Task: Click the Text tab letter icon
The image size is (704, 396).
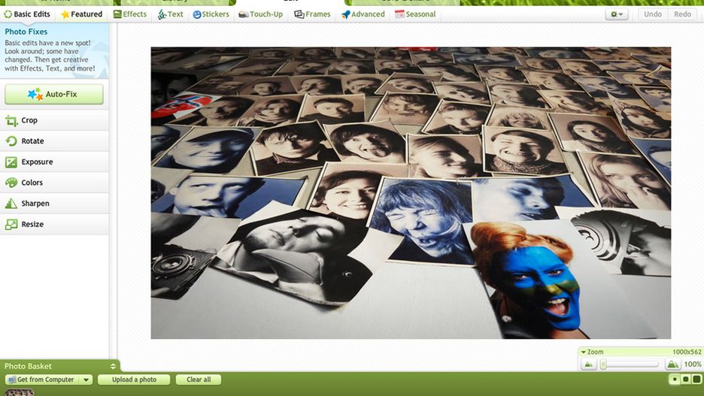Action: click(162, 14)
